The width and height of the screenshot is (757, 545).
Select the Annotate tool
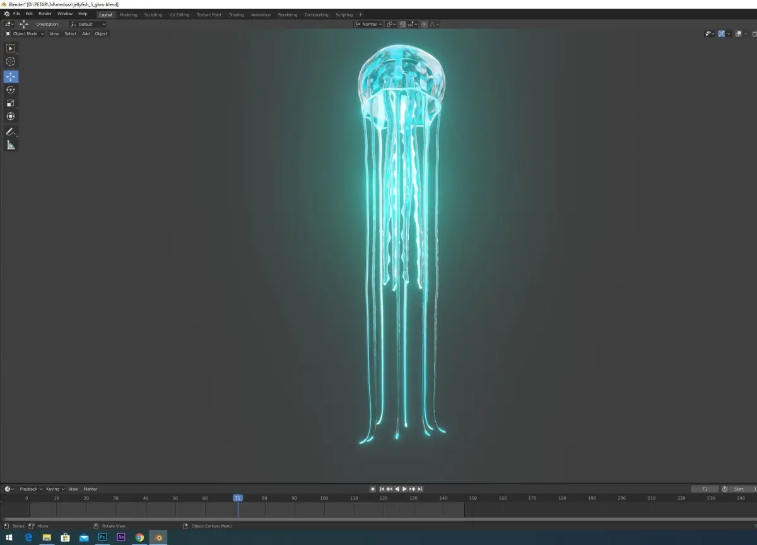pos(11,132)
